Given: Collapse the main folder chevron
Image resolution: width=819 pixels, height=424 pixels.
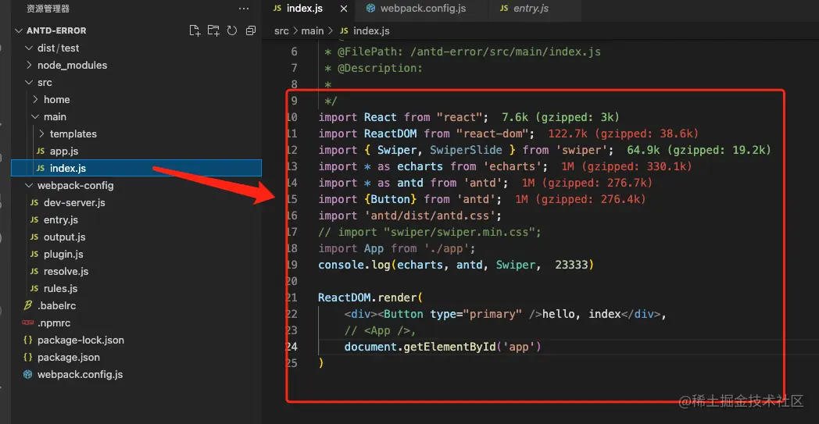Looking at the screenshot, I should point(35,116).
